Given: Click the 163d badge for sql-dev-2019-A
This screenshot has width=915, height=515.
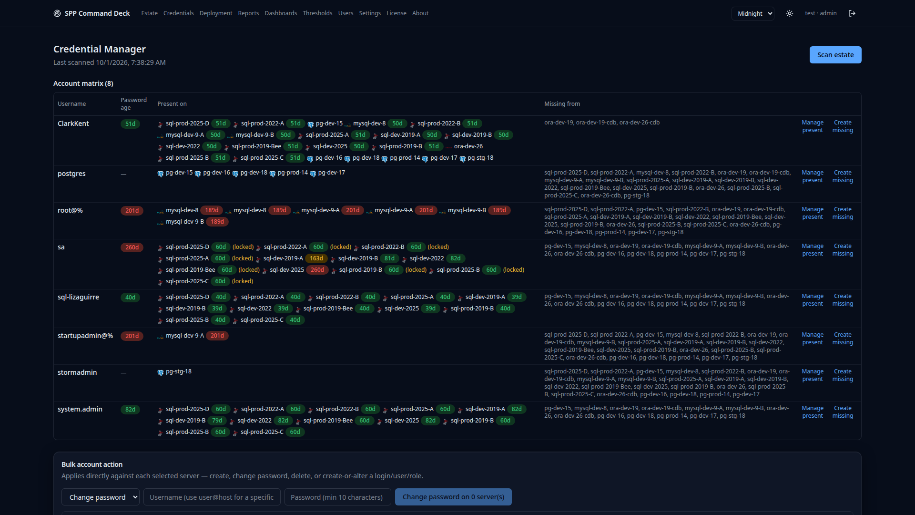Looking at the screenshot, I should pyautogui.click(x=316, y=258).
